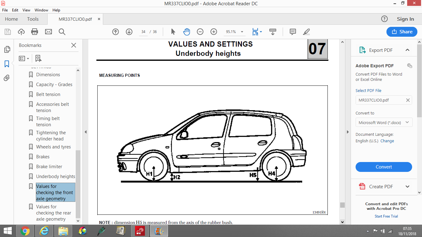Send file by email envelope icon
The height and width of the screenshot is (237, 422).
click(x=49, y=32)
